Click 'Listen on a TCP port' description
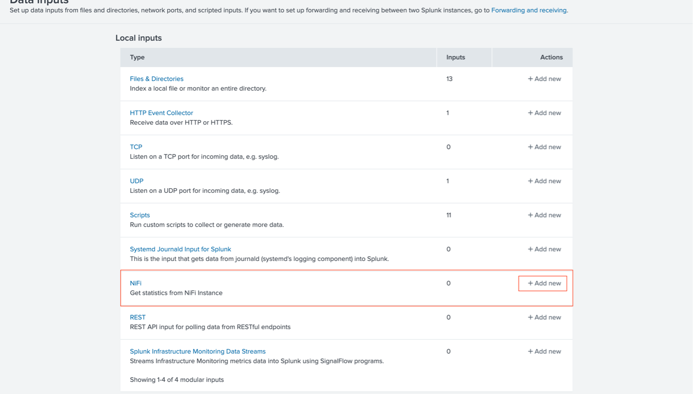 pos(204,157)
